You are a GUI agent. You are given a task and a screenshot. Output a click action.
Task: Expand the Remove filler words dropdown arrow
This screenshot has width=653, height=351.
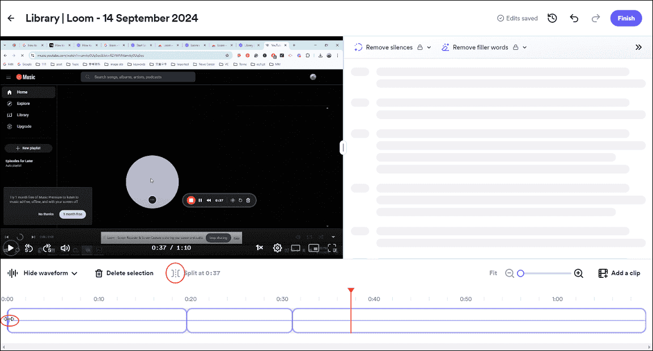coord(525,48)
